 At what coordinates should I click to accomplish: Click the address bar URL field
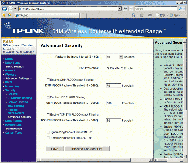point(68,9)
